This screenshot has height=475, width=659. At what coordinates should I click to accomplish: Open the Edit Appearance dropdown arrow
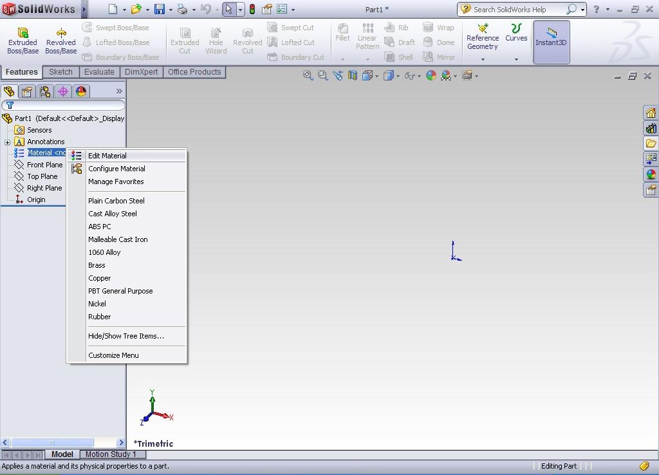(x=455, y=75)
